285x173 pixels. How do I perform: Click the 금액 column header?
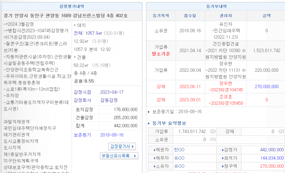tap(266, 16)
